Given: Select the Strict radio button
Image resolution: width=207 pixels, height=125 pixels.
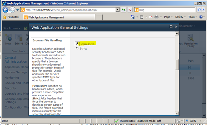Looking at the screenshot, I should (x=77, y=48).
